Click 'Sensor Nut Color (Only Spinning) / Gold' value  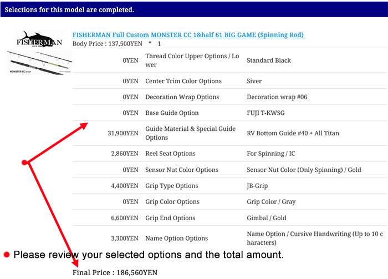pyautogui.click(x=304, y=170)
